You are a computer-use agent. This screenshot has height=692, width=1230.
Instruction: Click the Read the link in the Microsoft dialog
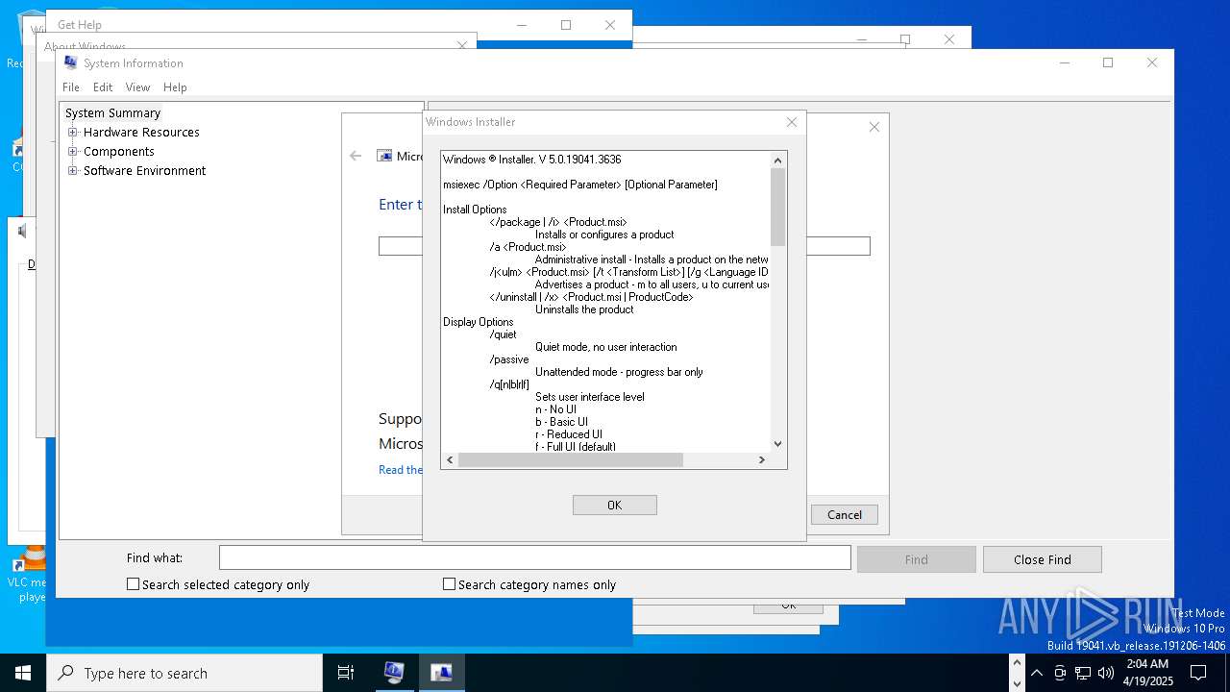pyautogui.click(x=401, y=470)
